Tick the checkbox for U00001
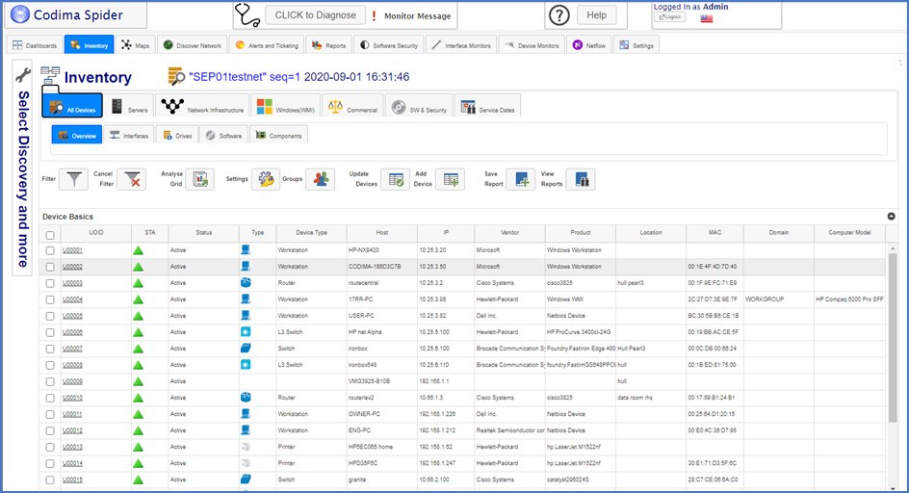 [x=50, y=250]
